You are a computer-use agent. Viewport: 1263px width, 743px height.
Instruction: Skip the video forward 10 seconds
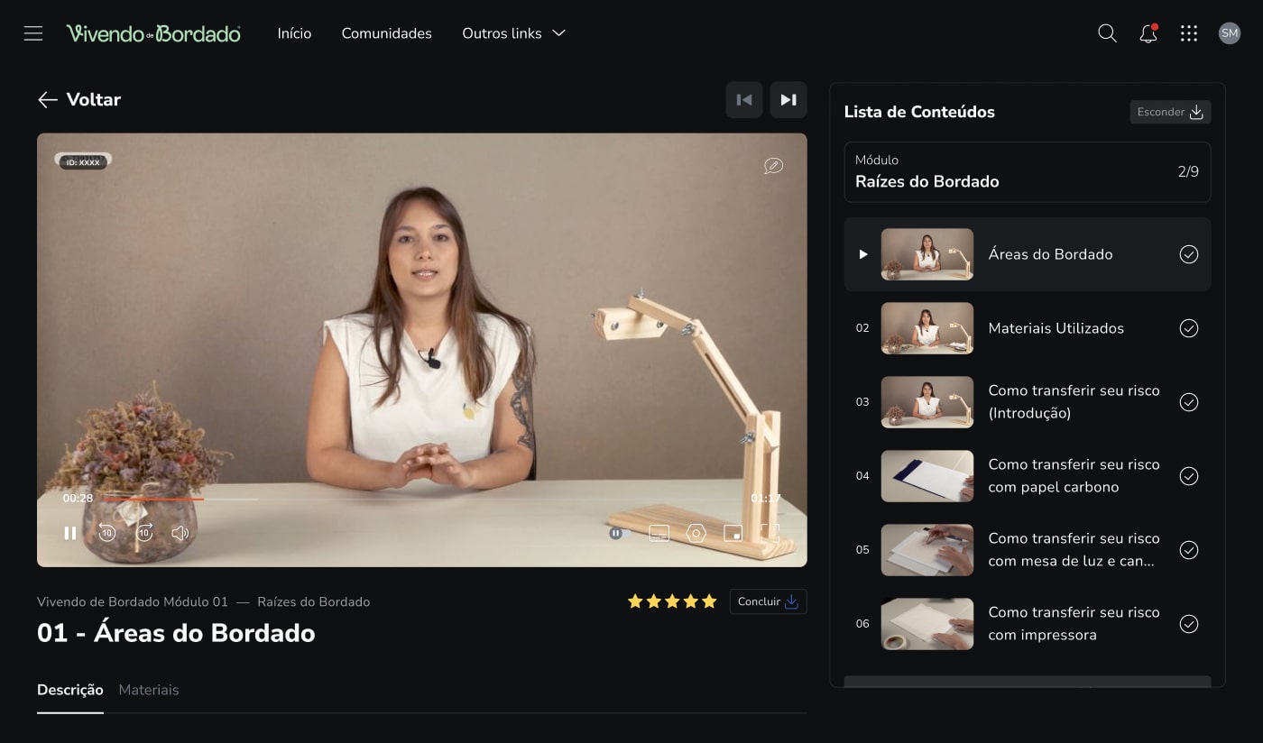144,533
